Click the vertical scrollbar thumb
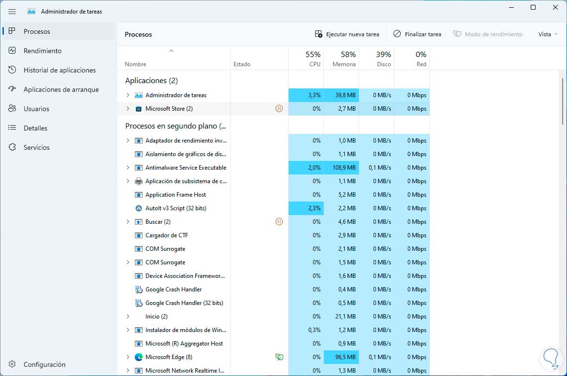 click(x=562, y=101)
